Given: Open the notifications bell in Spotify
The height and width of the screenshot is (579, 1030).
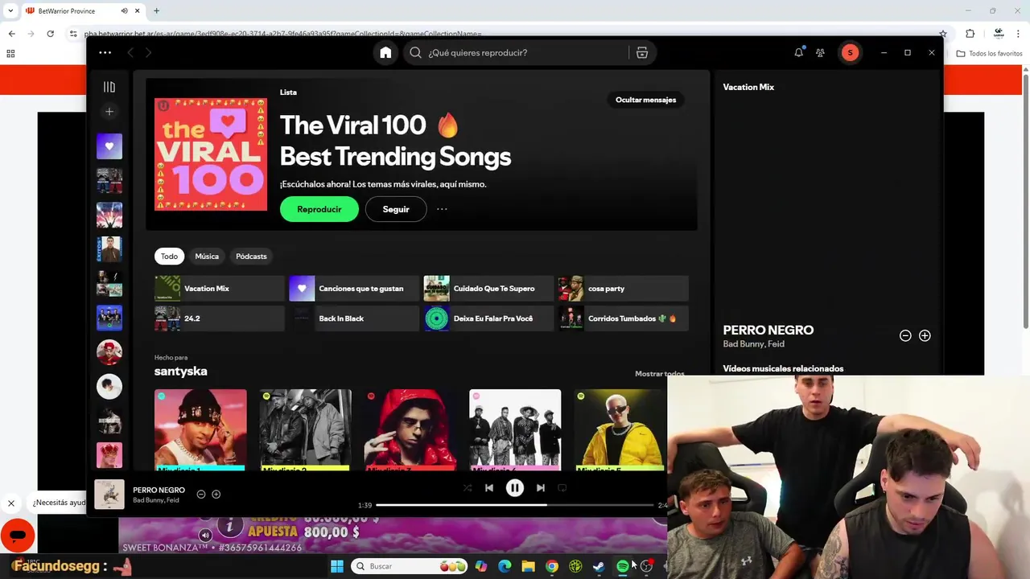Looking at the screenshot, I should coord(798,52).
